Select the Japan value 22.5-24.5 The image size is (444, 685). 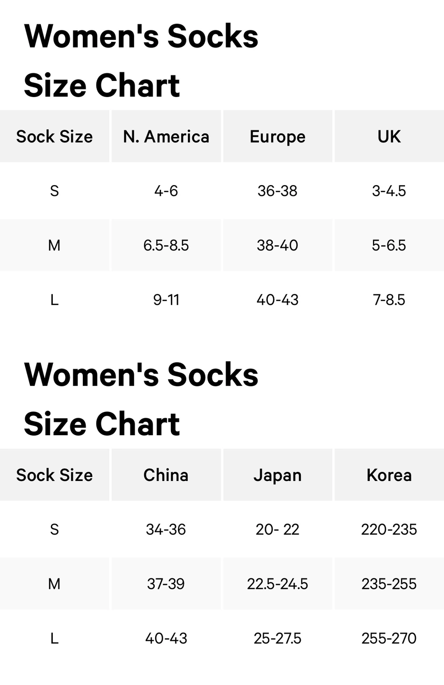(277, 584)
